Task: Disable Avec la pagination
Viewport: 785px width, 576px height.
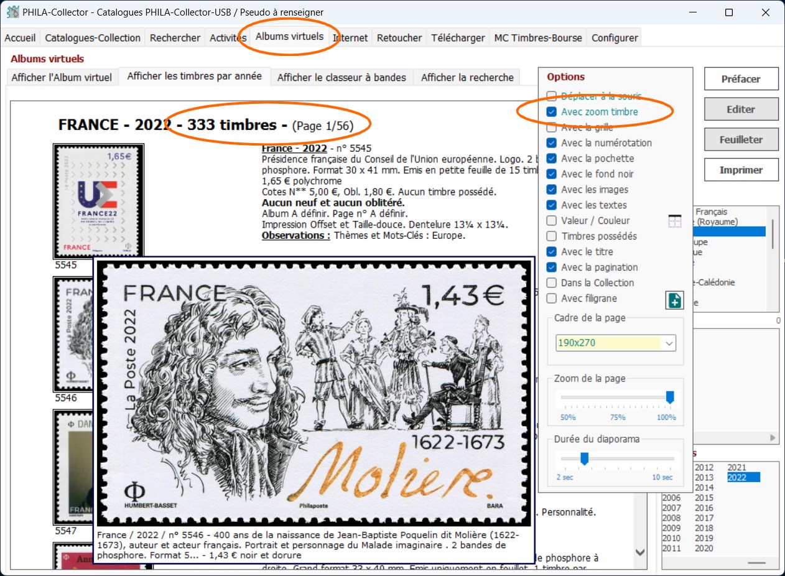Action: (x=551, y=267)
